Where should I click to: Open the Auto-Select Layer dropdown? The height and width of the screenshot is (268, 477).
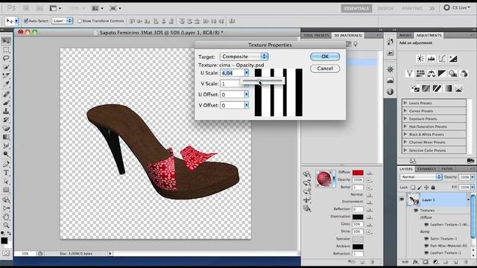click(62, 21)
